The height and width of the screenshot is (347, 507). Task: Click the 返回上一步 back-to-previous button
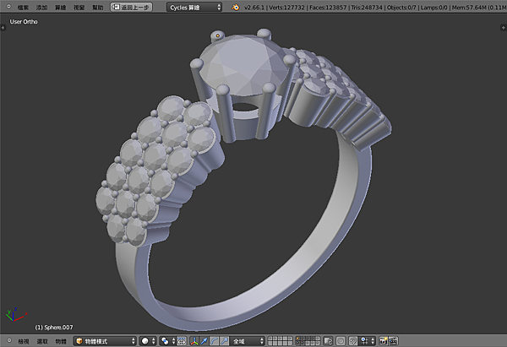click(131, 7)
